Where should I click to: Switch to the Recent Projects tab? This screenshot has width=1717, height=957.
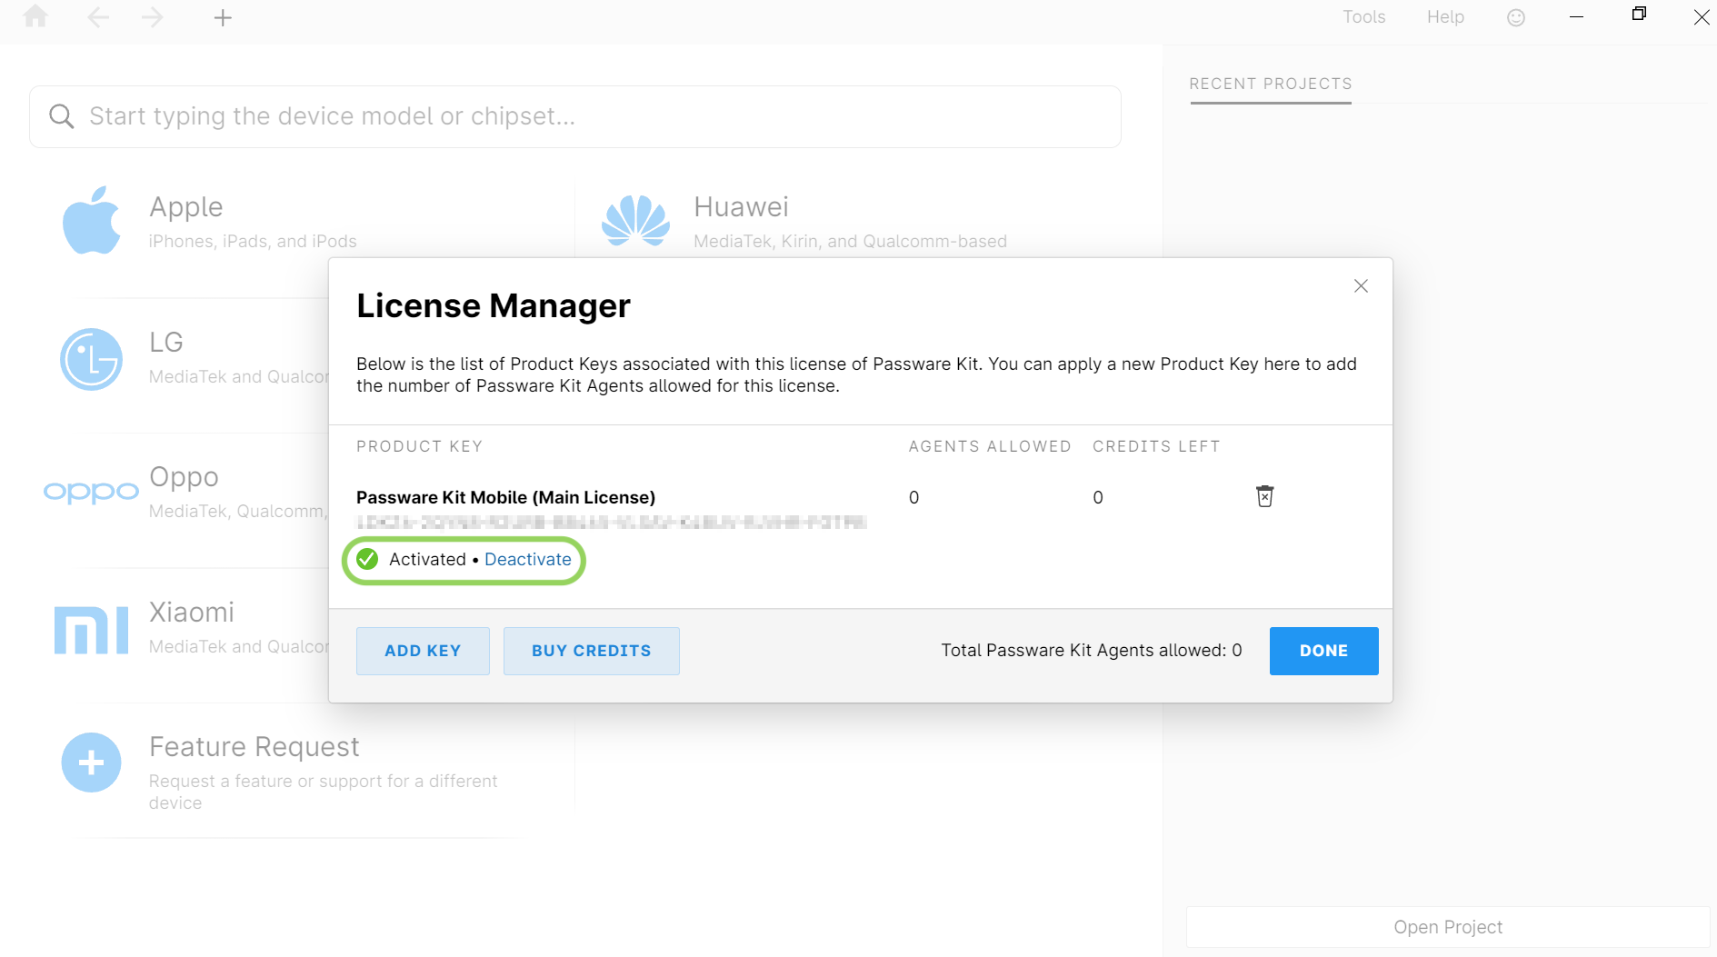1271,84
